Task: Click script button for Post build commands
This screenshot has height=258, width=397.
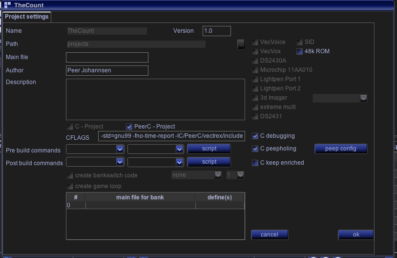Action: [x=209, y=162]
